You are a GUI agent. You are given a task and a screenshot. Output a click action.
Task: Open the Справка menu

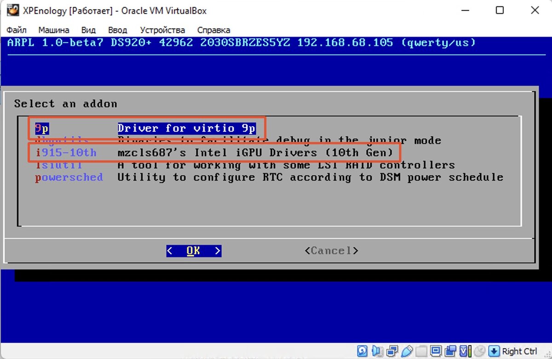coord(213,30)
